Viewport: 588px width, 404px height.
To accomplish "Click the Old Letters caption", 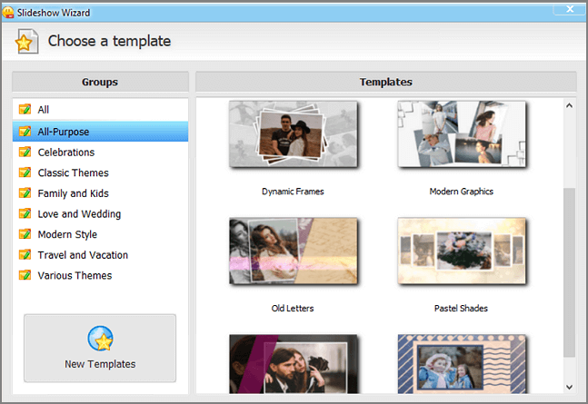I will tap(293, 309).
